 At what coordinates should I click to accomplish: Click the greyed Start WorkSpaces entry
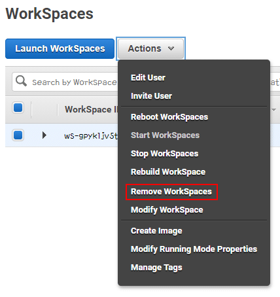click(165, 135)
